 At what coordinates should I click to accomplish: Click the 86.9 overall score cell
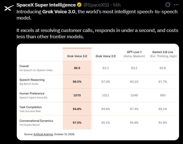tap(77, 68)
